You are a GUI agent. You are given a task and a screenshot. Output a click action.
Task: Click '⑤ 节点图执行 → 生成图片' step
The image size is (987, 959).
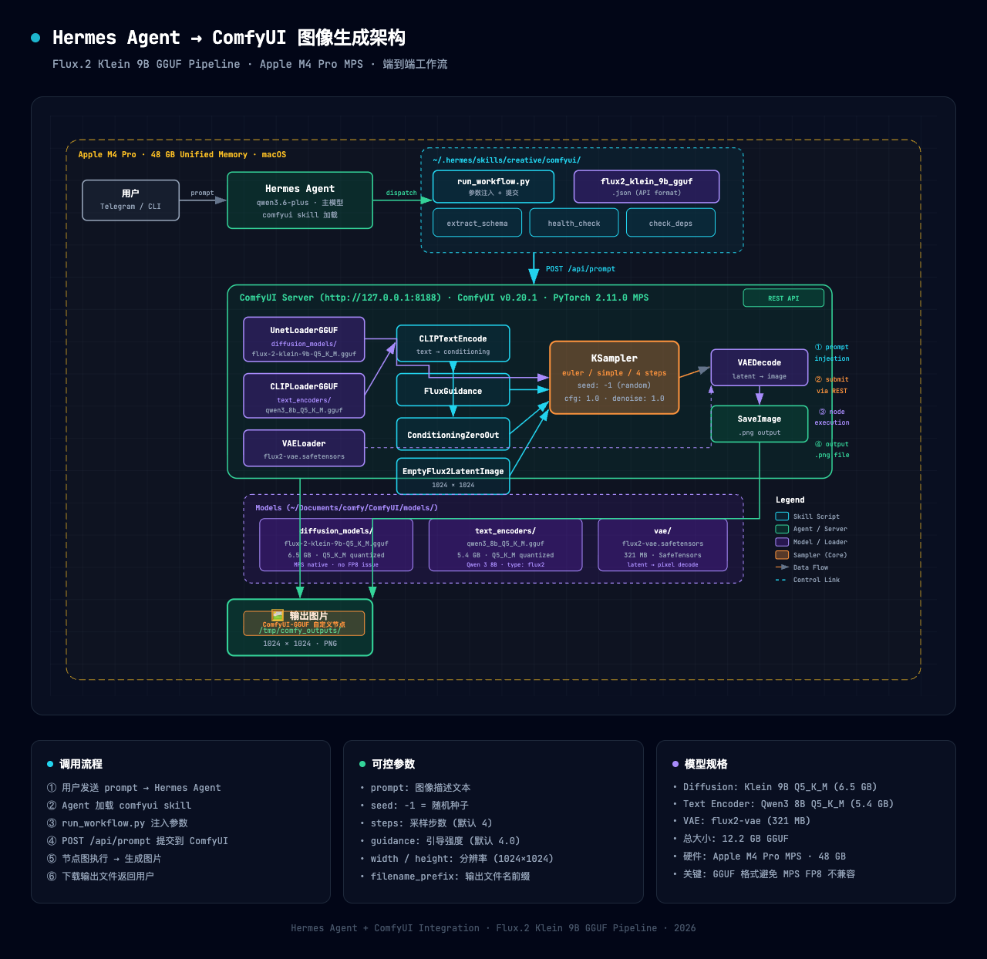coord(104,858)
